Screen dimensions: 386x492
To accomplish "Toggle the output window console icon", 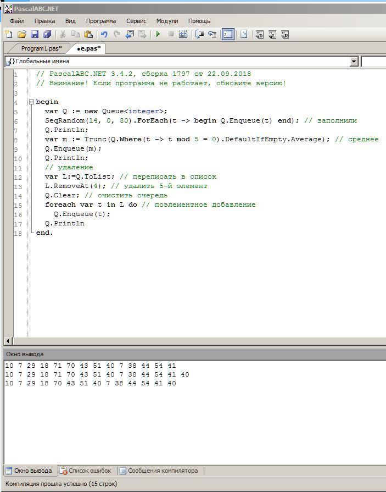I will pos(228,34).
